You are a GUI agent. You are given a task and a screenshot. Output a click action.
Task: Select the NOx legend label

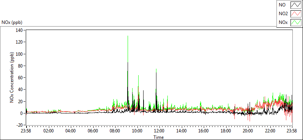[x=283, y=22]
